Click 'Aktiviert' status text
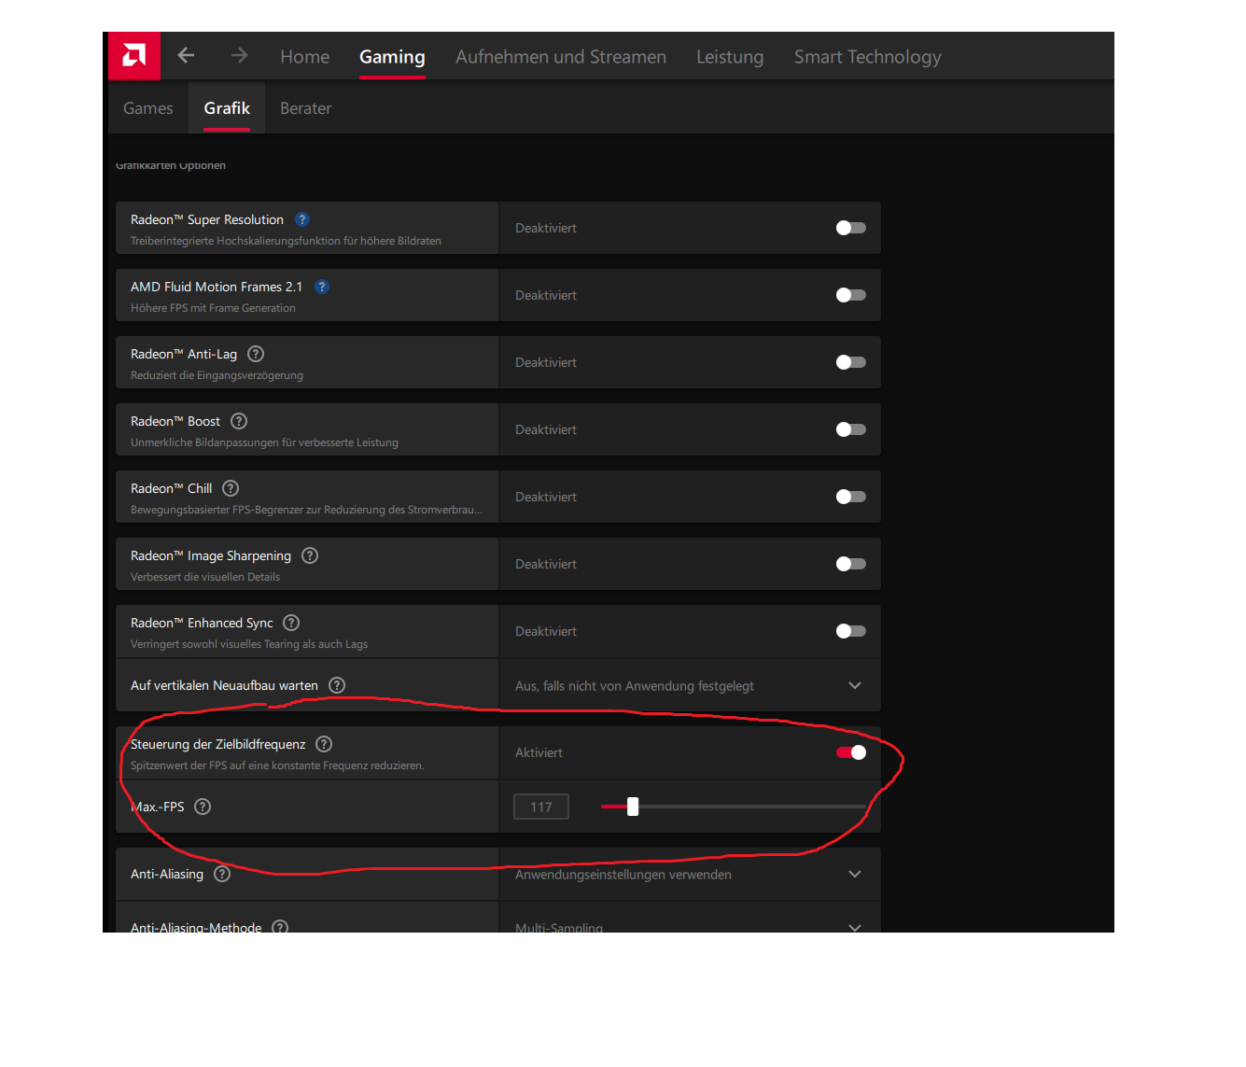 coord(539,752)
